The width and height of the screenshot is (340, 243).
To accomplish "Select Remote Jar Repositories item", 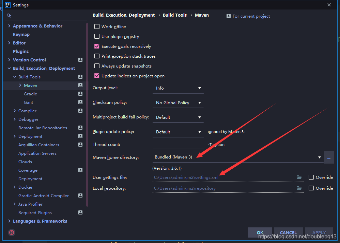I will click(x=43, y=128).
